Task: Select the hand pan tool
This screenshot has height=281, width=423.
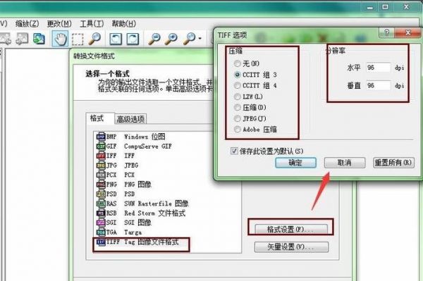Action: (60, 39)
